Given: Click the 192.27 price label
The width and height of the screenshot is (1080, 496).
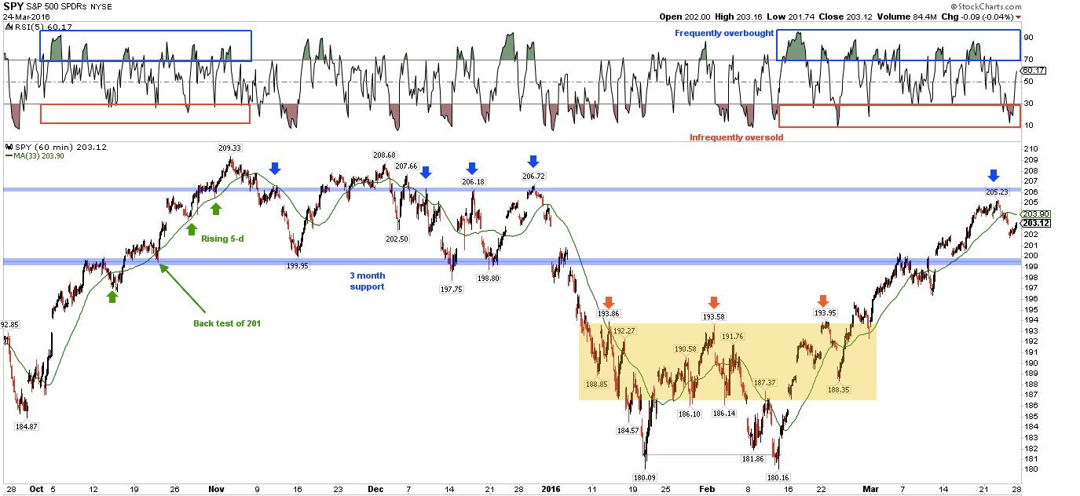Looking at the screenshot, I should pyautogui.click(x=624, y=331).
